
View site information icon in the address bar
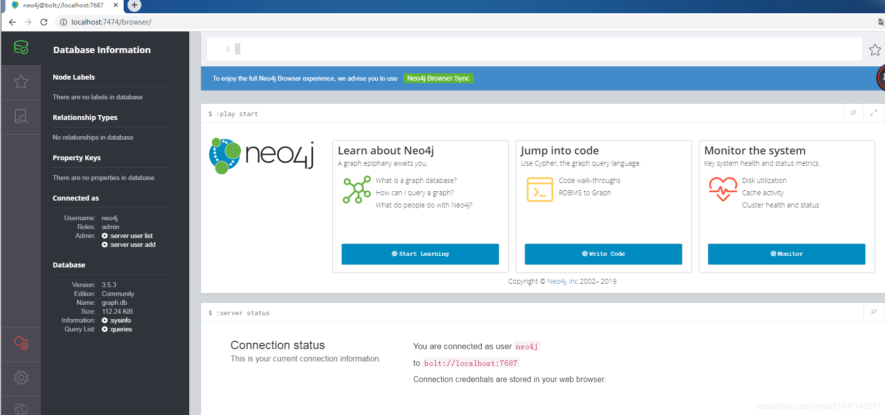[64, 22]
